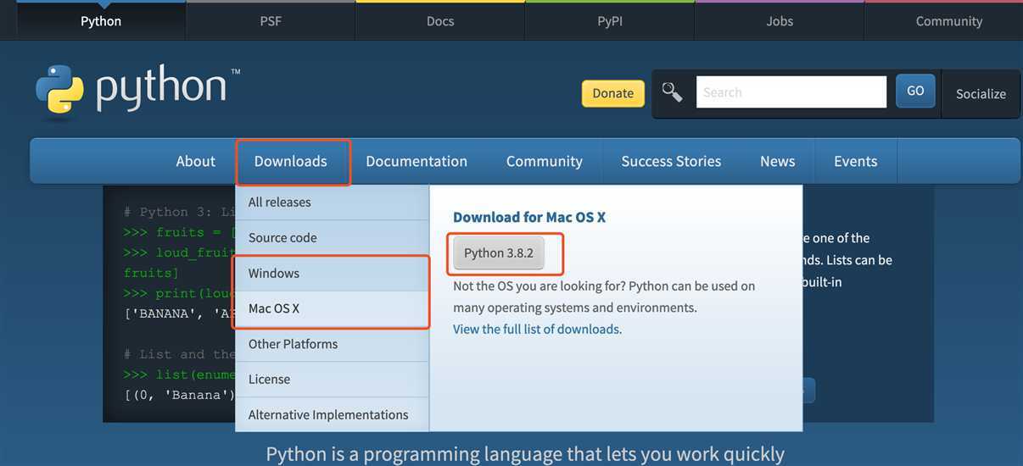This screenshot has width=1023, height=466.
Task: Open the Events menu
Action: point(856,161)
